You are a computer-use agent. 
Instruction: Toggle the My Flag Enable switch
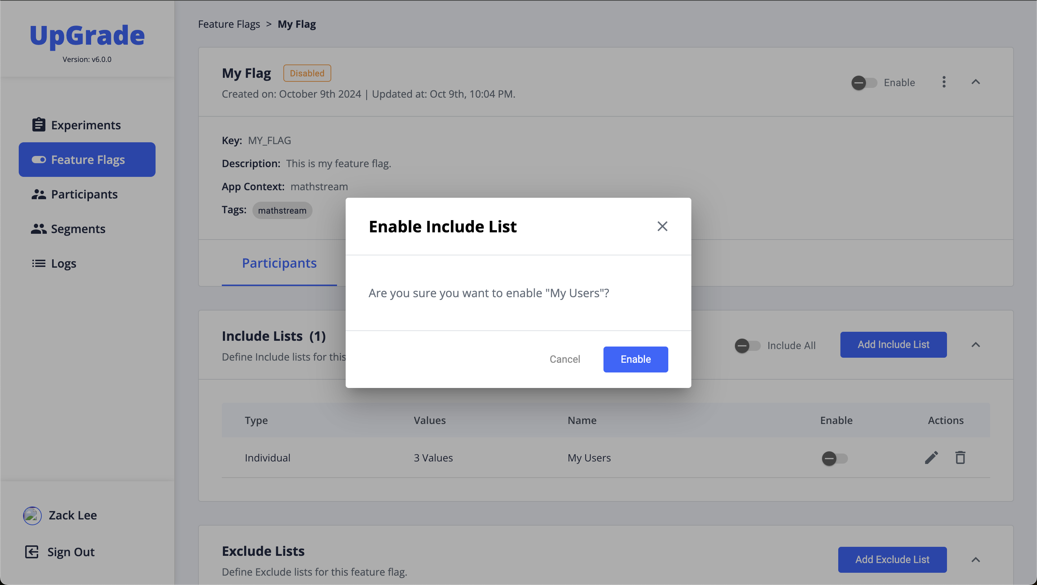[863, 83]
